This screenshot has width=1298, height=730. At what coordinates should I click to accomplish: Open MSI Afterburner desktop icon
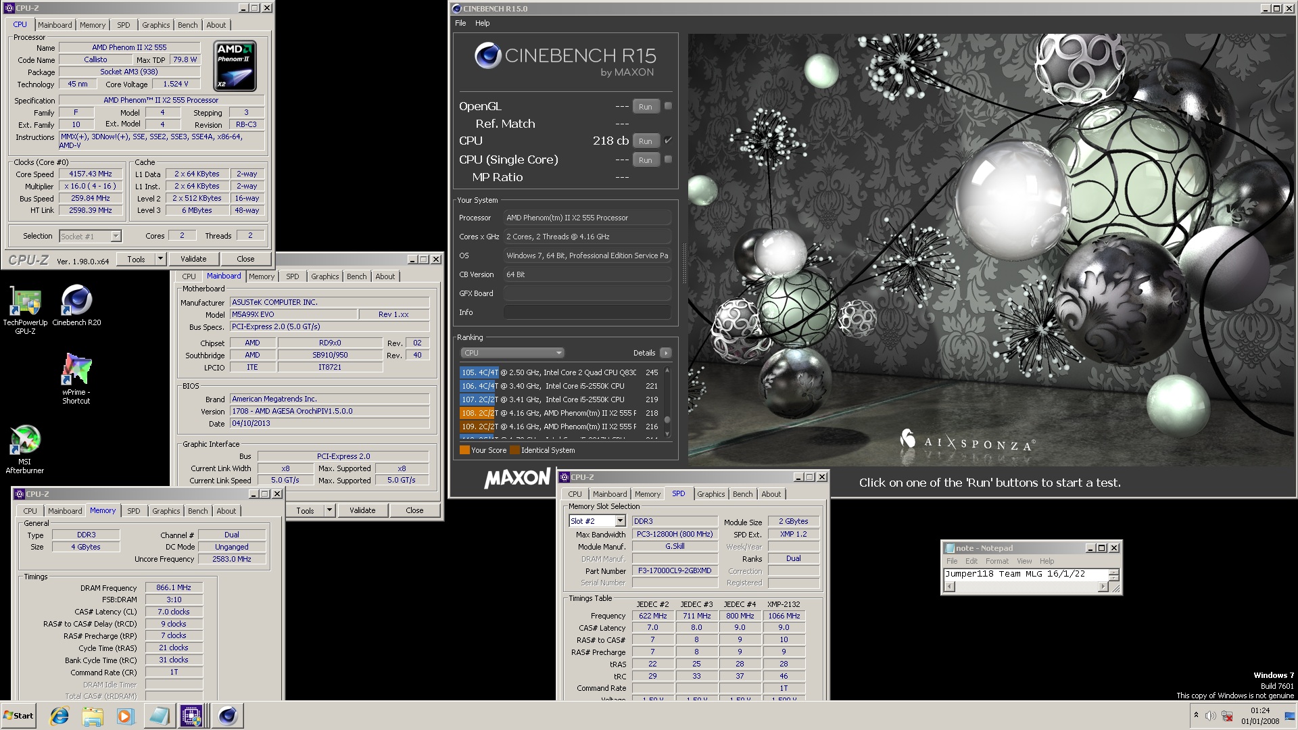coord(25,449)
